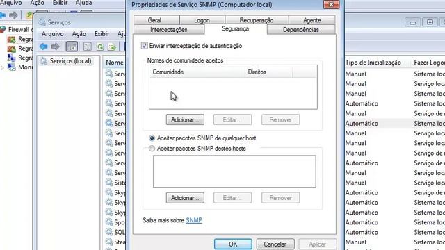The image size is (445, 250).
Task: Refresh the Services list with the green icon
Action: click(x=100, y=47)
